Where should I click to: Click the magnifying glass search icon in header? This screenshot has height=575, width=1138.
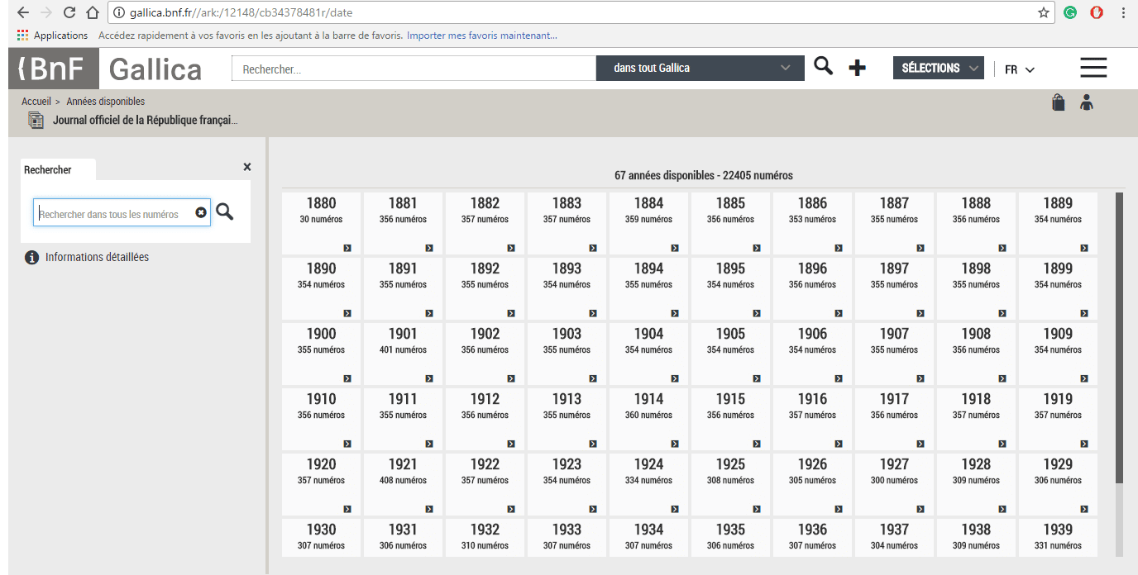pyautogui.click(x=823, y=67)
